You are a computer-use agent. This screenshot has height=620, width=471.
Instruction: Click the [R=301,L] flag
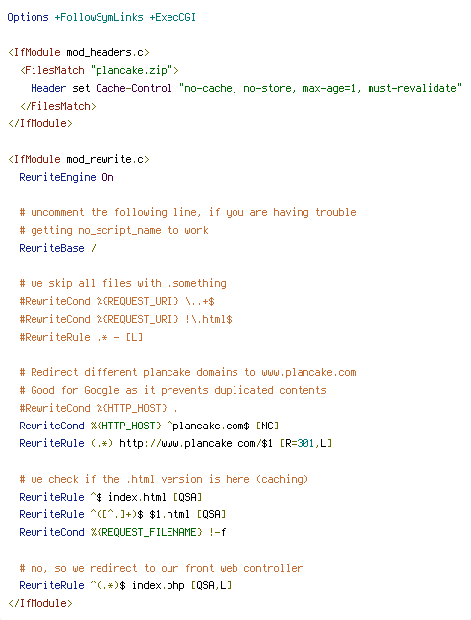point(306,443)
